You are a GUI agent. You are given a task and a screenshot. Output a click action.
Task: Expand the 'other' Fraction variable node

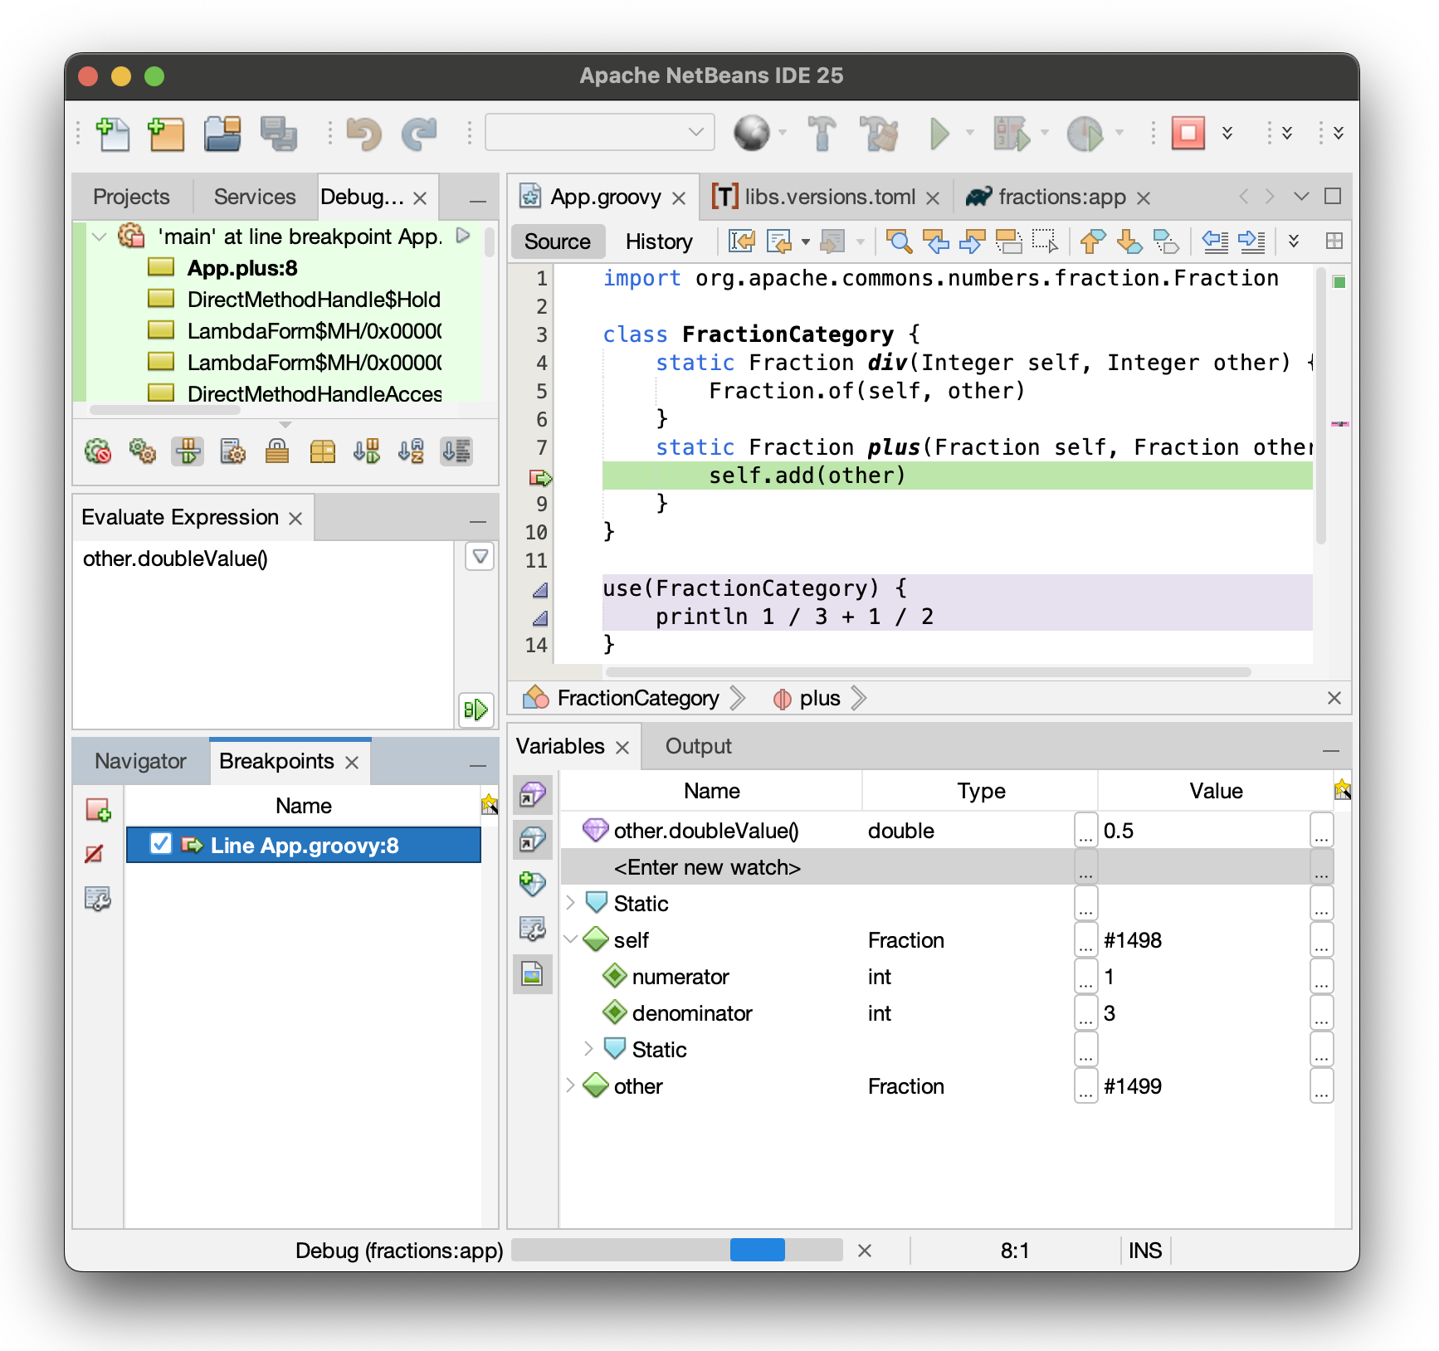[x=570, y=1085]
